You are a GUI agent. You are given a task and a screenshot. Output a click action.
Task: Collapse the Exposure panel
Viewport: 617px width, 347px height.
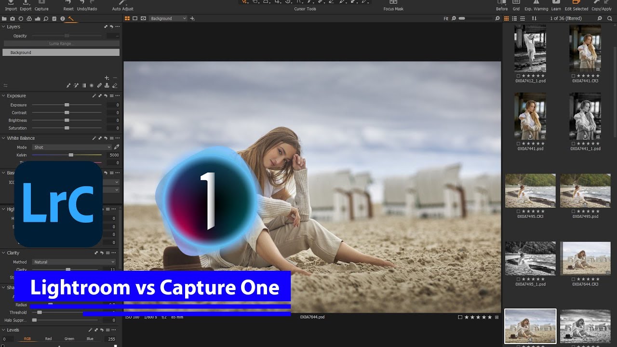pyautogui.click(x=3, y=96)
